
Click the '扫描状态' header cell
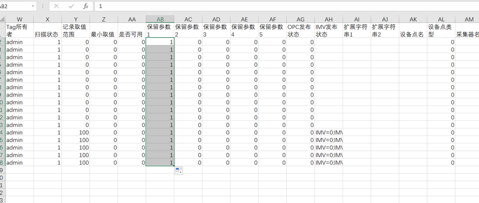(x=47, y=30)
